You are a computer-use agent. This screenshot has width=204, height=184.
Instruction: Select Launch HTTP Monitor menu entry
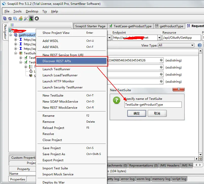point(71,81)
